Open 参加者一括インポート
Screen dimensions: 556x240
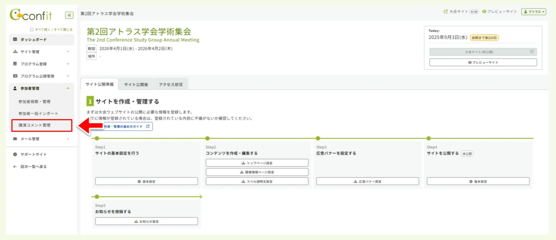click(38, 114)
